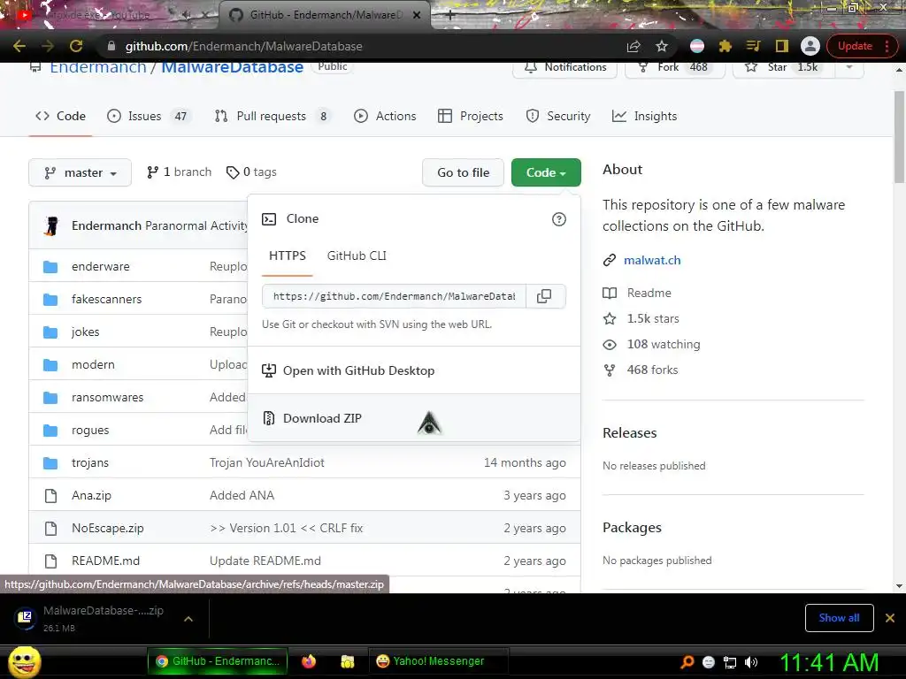The width and height of the screenshot is (906, 679).
Task: Open the jokes folder
Action: [86, 332]
